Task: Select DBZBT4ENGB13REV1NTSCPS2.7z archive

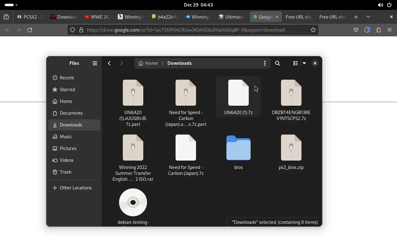Action: tap(291, 100)
